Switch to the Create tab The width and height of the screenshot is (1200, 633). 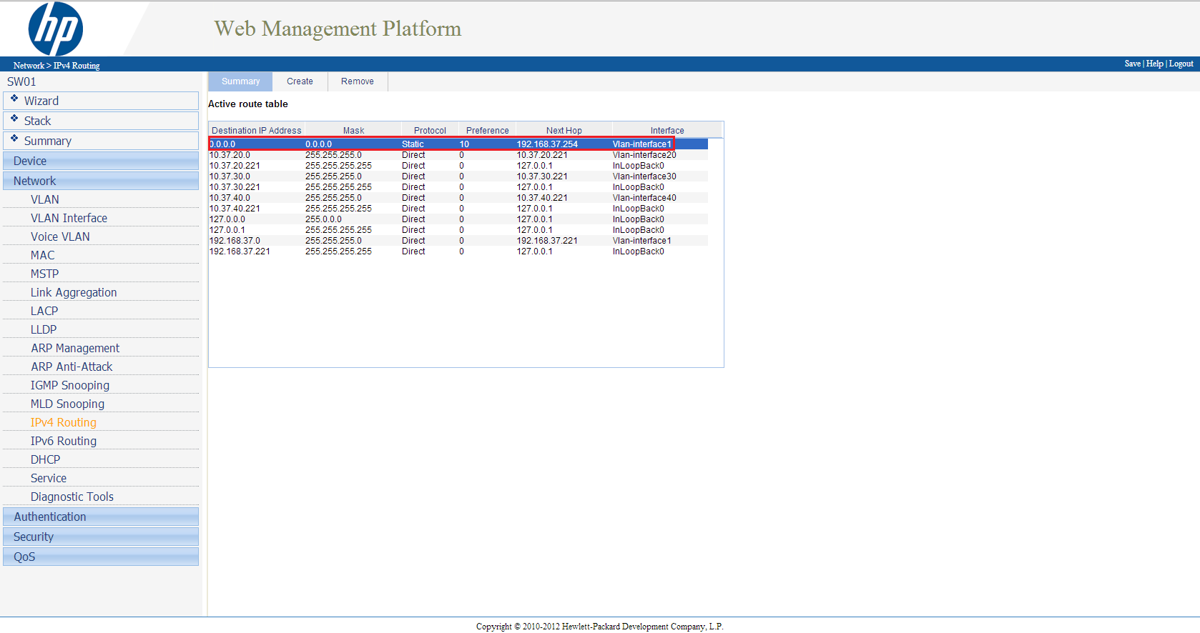pos(300,81)
